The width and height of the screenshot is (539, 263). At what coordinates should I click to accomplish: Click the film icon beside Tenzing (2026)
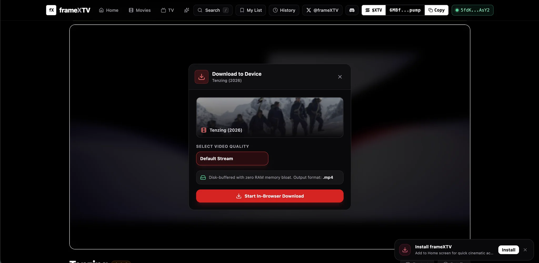click(204, 130)
